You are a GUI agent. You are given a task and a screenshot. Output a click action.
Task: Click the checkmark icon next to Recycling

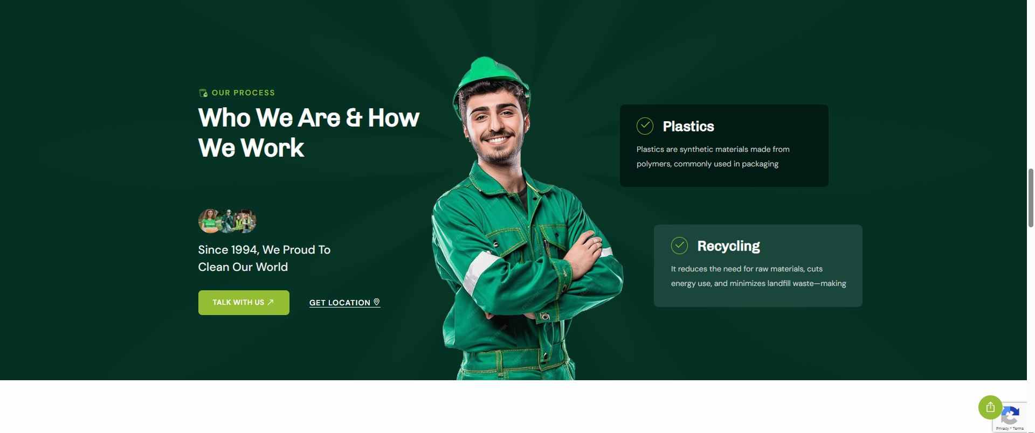[x=679, y=246]
